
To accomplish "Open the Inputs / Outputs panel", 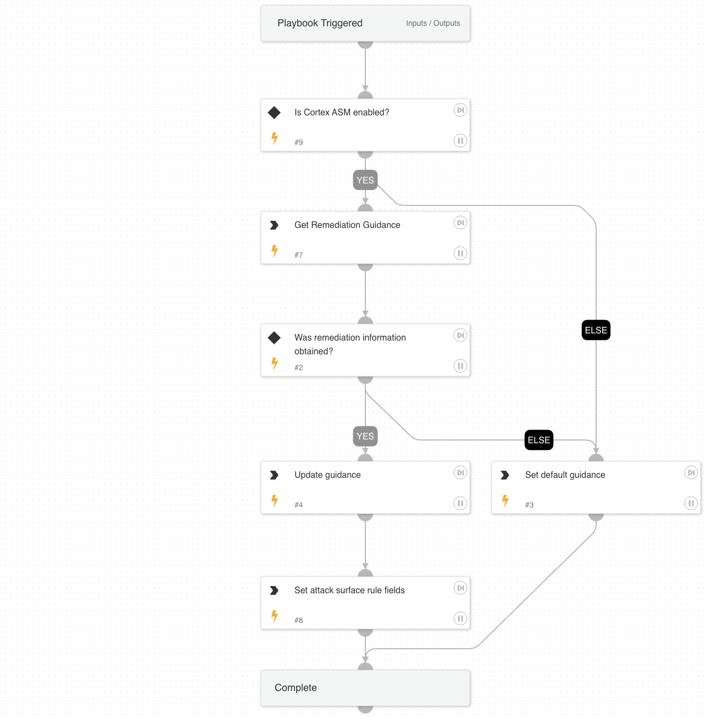I will click(433, 23).
